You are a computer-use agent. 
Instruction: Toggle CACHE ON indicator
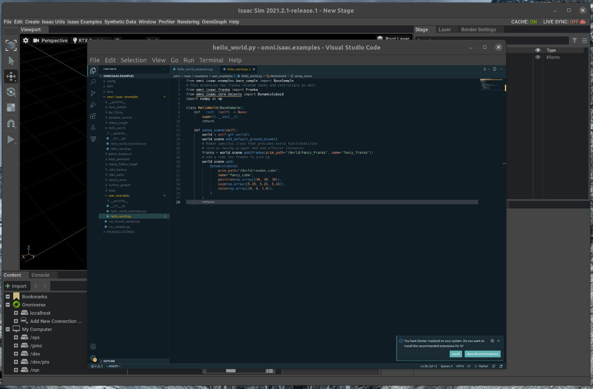524,22
